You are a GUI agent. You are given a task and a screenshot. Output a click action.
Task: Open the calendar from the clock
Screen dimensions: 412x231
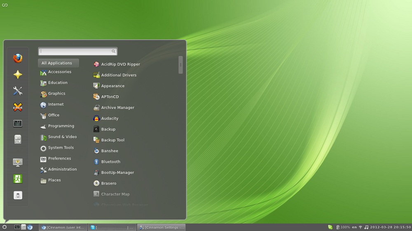[x=391, y=227]
